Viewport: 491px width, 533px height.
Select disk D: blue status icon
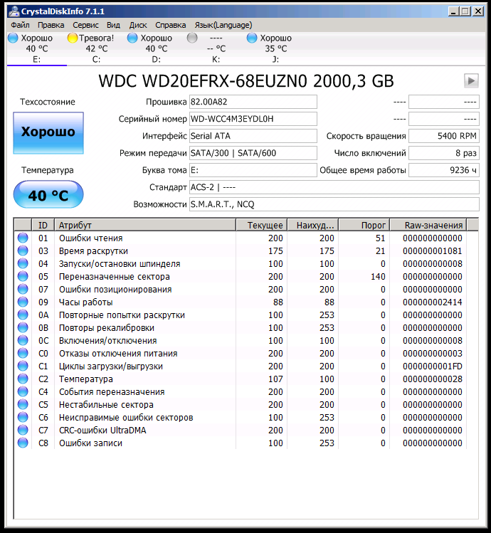point(132,38)
